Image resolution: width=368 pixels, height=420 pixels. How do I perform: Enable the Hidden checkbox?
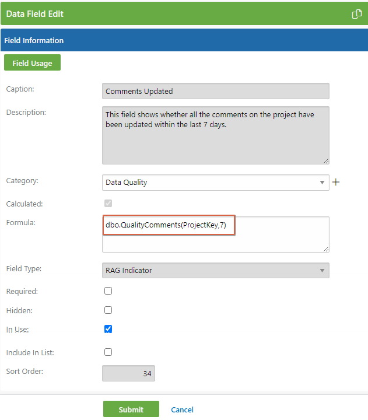pos(108,310)
